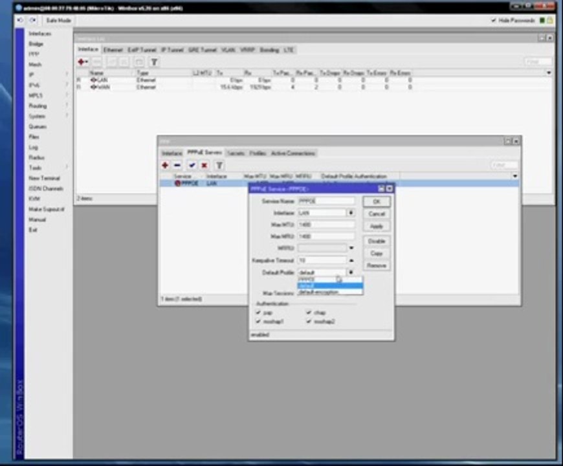Expand the IP submenu in sidebar
This screenshot has width=563, height=466.
[67, 74]
